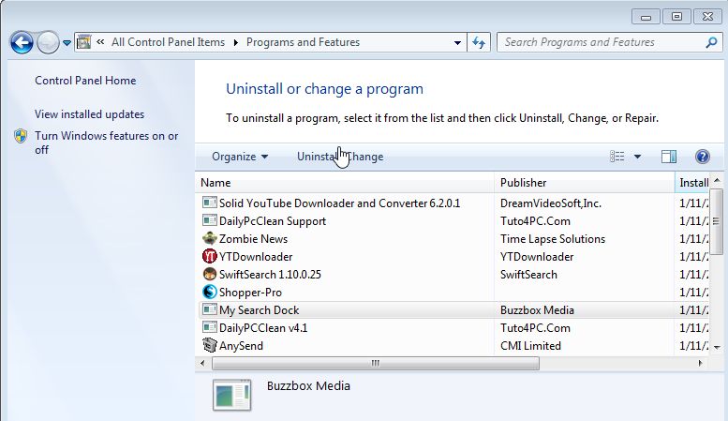728x421 pixels.
Task: Click the blue Shopper-Pro icon
Action: (x=210, y=292)
